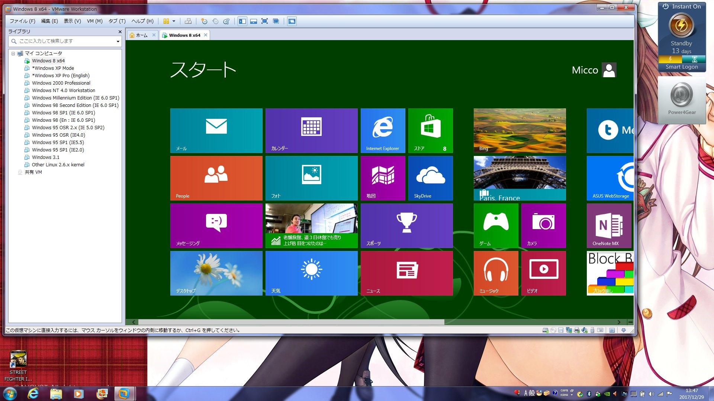The height and width of the screenshot is (401, 714).
Task: Click the network adapter status icon
Action: [569, 330]
